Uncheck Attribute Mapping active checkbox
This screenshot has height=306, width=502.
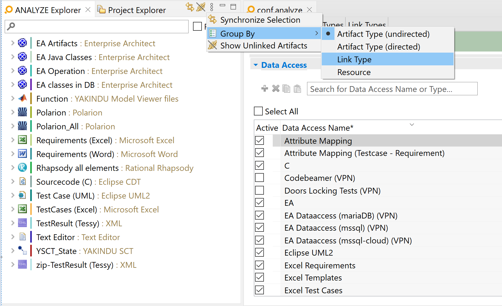[259, 140]
